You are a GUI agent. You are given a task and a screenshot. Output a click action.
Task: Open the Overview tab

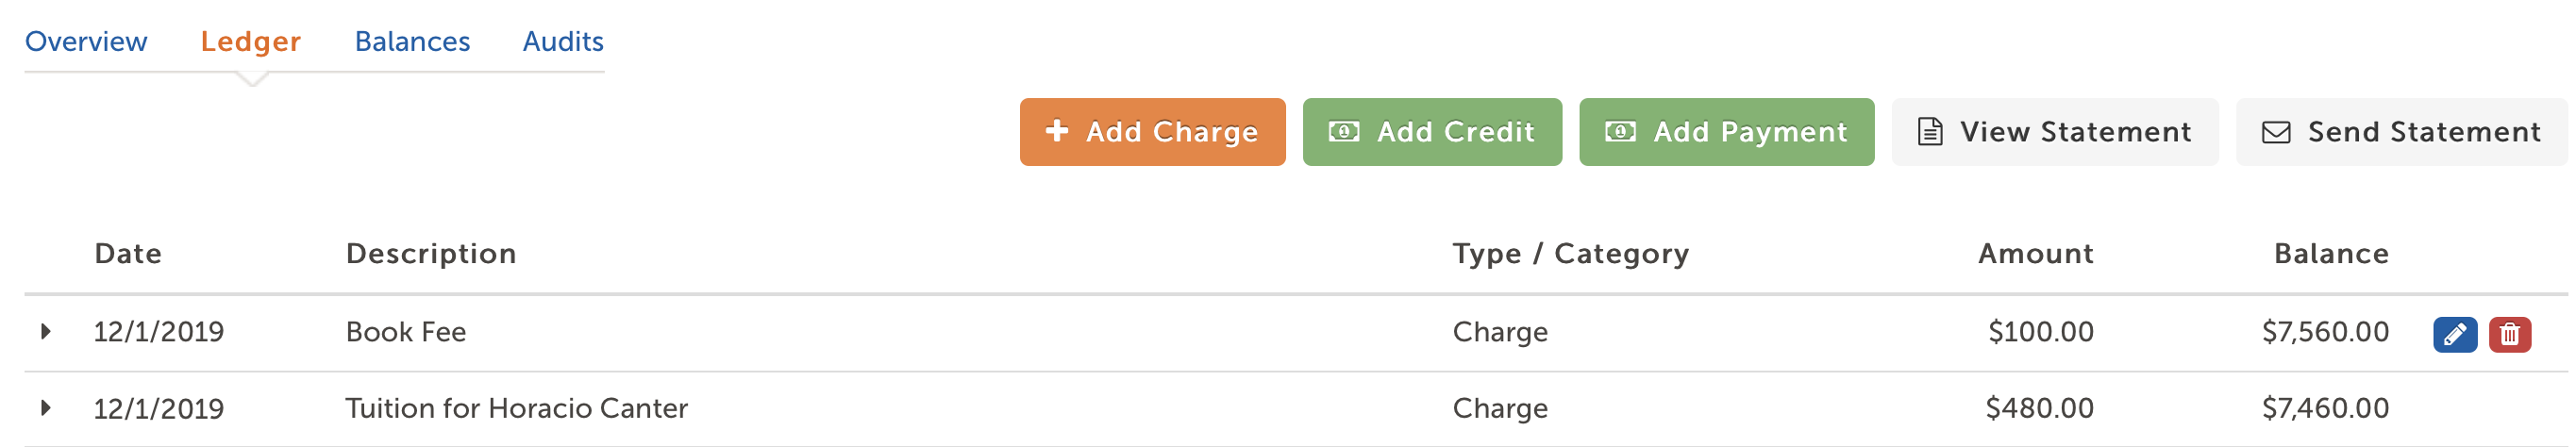[86, 42]
